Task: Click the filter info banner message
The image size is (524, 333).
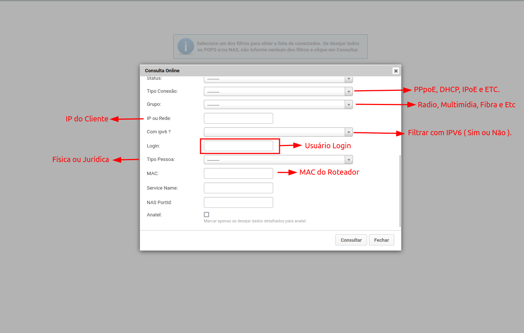Action: pyautogui.click(x=278, y=47)
